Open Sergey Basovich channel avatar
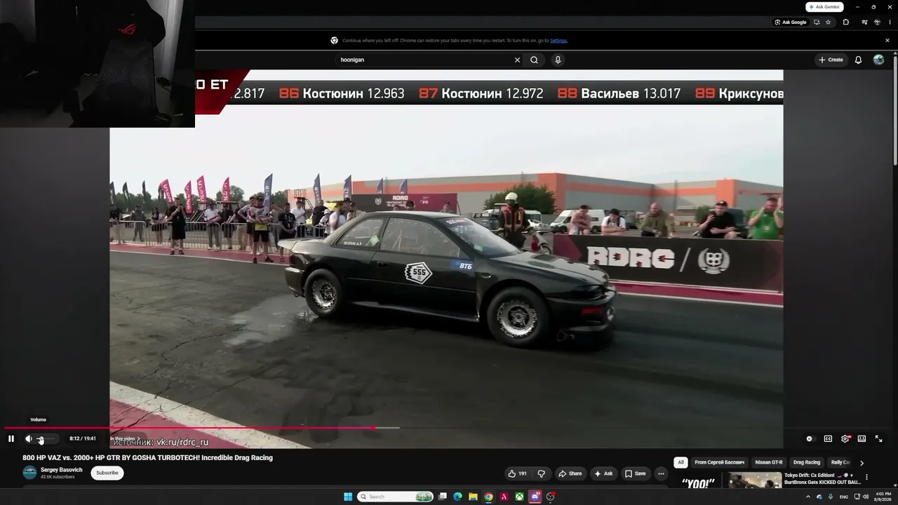The width and height of the screenshot is (898, 505). click(29, 473)
